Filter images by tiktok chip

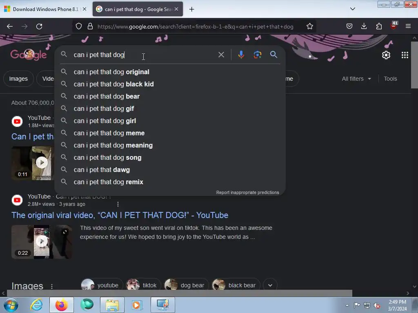(143, 285)
